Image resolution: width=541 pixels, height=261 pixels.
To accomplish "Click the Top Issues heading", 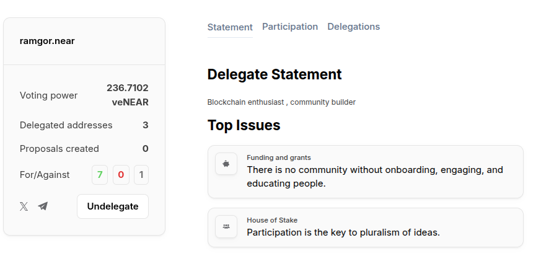I will (244, 125).
